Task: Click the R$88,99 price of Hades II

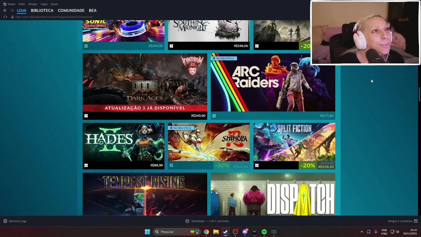Action: coord(157,165)
